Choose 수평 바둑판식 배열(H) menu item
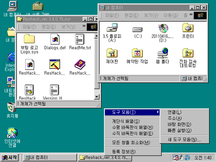Image resolution: width=216 pixels, height=162 pixels. pyautogui.click(x=132, y=127)
